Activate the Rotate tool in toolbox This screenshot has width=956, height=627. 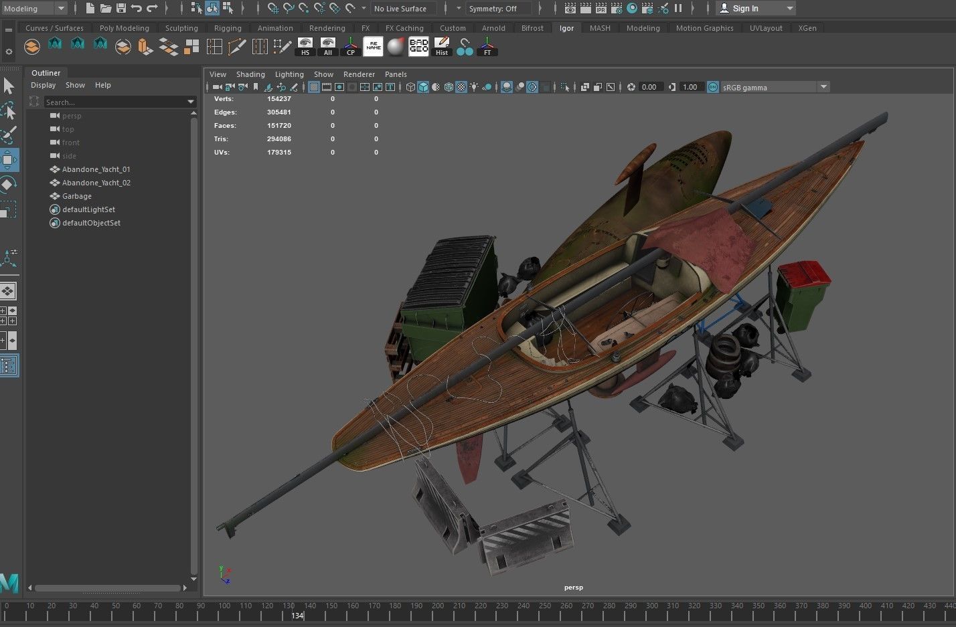[9, 185]
